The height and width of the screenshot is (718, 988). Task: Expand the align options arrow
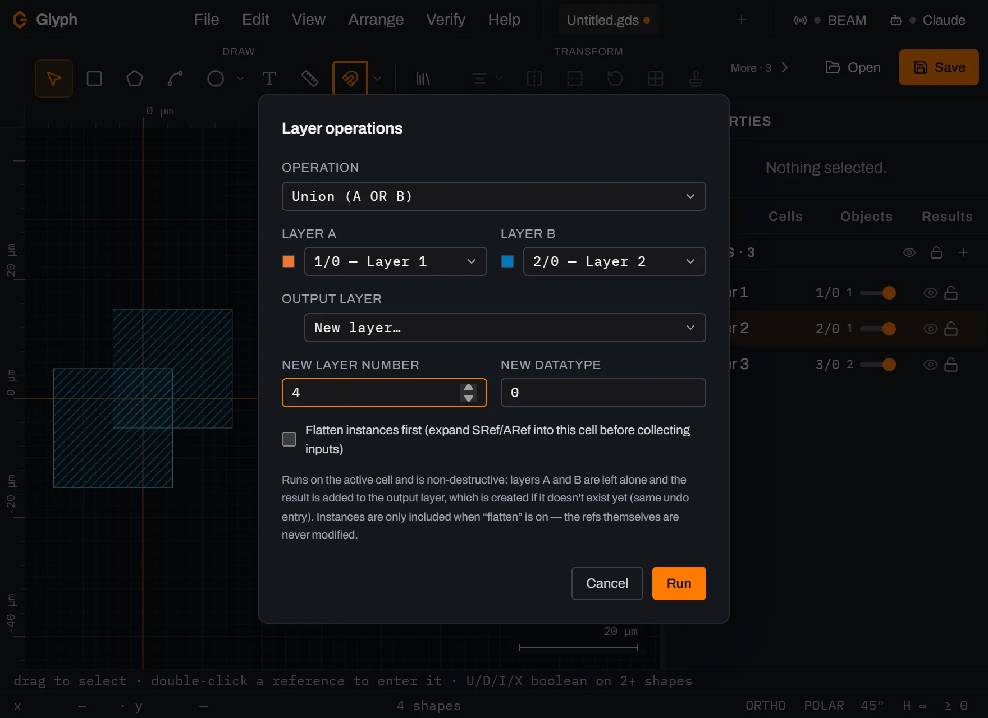point(499,79)
